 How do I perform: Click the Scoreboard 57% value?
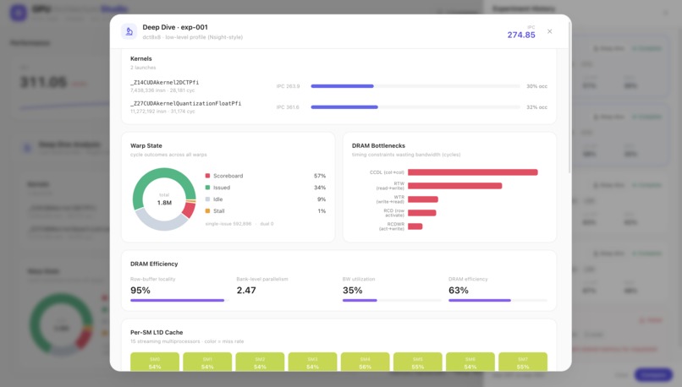click(320, 176)
